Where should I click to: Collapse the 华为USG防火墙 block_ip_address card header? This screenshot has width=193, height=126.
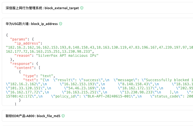click(x=97, y=24)
